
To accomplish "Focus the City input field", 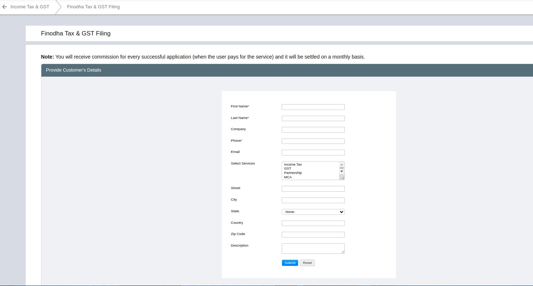I will [313, 200].
